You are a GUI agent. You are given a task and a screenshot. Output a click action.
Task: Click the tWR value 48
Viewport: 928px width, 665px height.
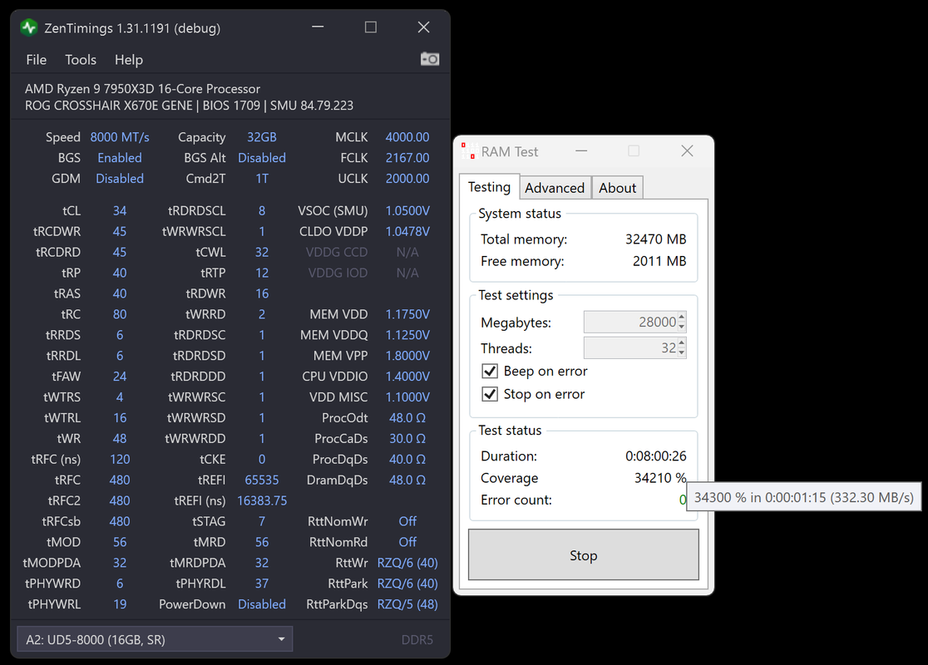[x=120, y=439]
